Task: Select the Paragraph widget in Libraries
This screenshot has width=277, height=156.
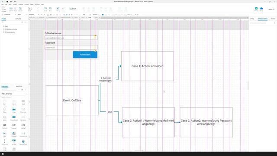Action: point(14,134)
